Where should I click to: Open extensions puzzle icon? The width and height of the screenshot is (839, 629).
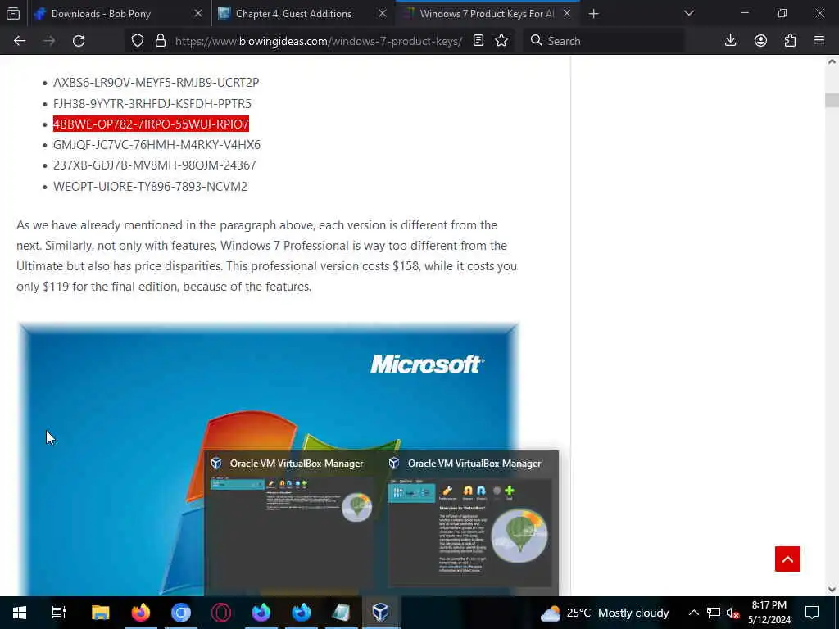coord(790,41)
